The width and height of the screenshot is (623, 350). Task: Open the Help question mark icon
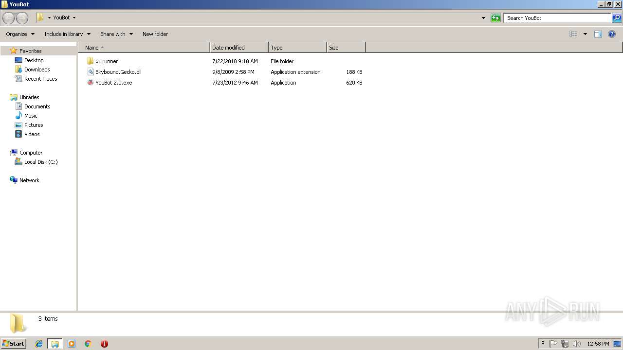coord(612,34)
